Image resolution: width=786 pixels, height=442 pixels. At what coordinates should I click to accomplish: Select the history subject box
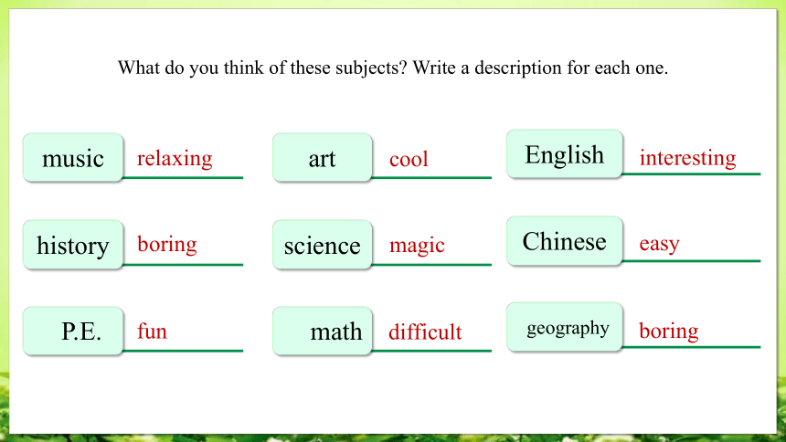click(73, 245)
